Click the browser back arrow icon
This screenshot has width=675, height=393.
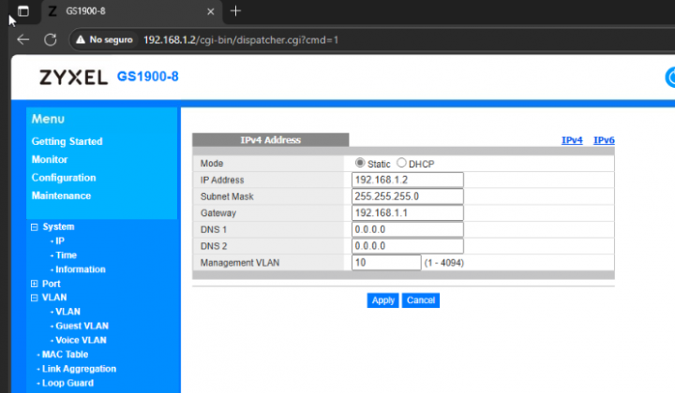click(23, 39)
